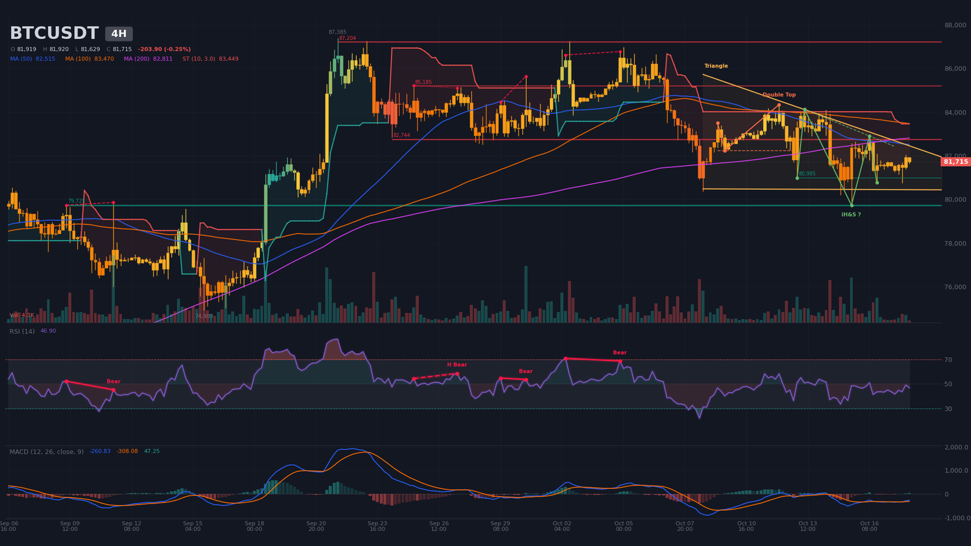Click the 87,204 resistance level label
971x546 pixels.
coord(348,38)
